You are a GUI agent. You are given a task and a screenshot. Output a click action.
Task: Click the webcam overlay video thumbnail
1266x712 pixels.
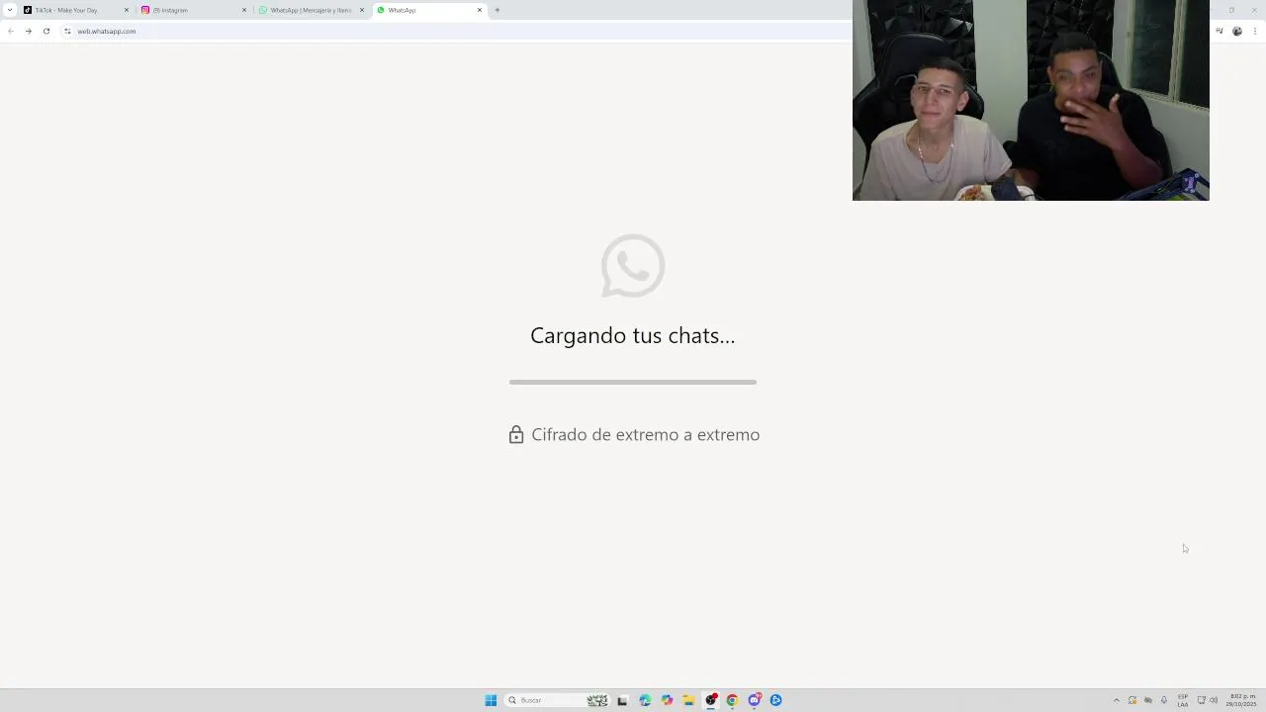click(1031, 100)
